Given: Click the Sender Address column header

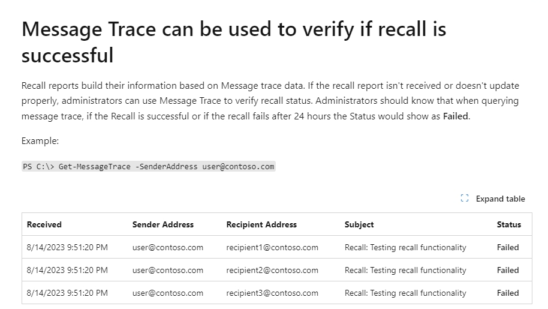Looking at the screenshot, I should coord(163,224).
